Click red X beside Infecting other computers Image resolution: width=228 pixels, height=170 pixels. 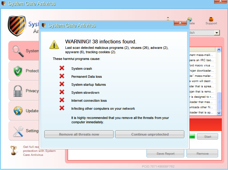pyautogui.click(x=62, y=108)
